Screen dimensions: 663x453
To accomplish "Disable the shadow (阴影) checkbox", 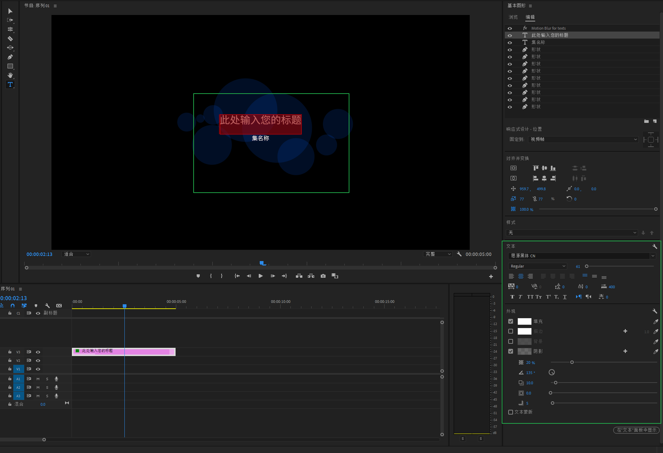I will point(510,351).
